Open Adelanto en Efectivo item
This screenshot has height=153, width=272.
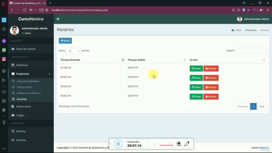[28, 93]
